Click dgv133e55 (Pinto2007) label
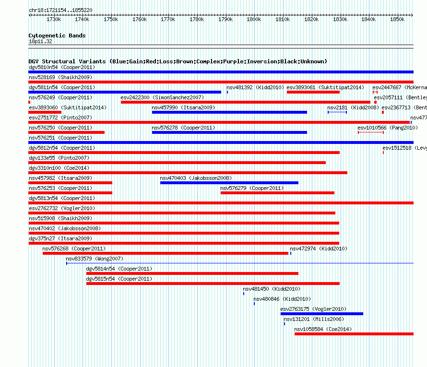 [59, 158]
